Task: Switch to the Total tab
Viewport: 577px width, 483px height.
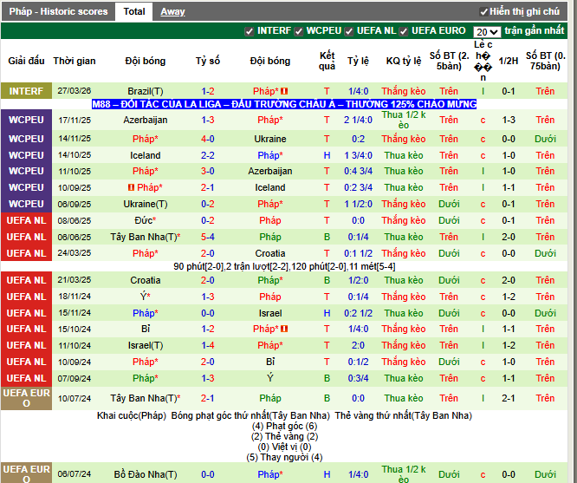Action: point(134,11)
